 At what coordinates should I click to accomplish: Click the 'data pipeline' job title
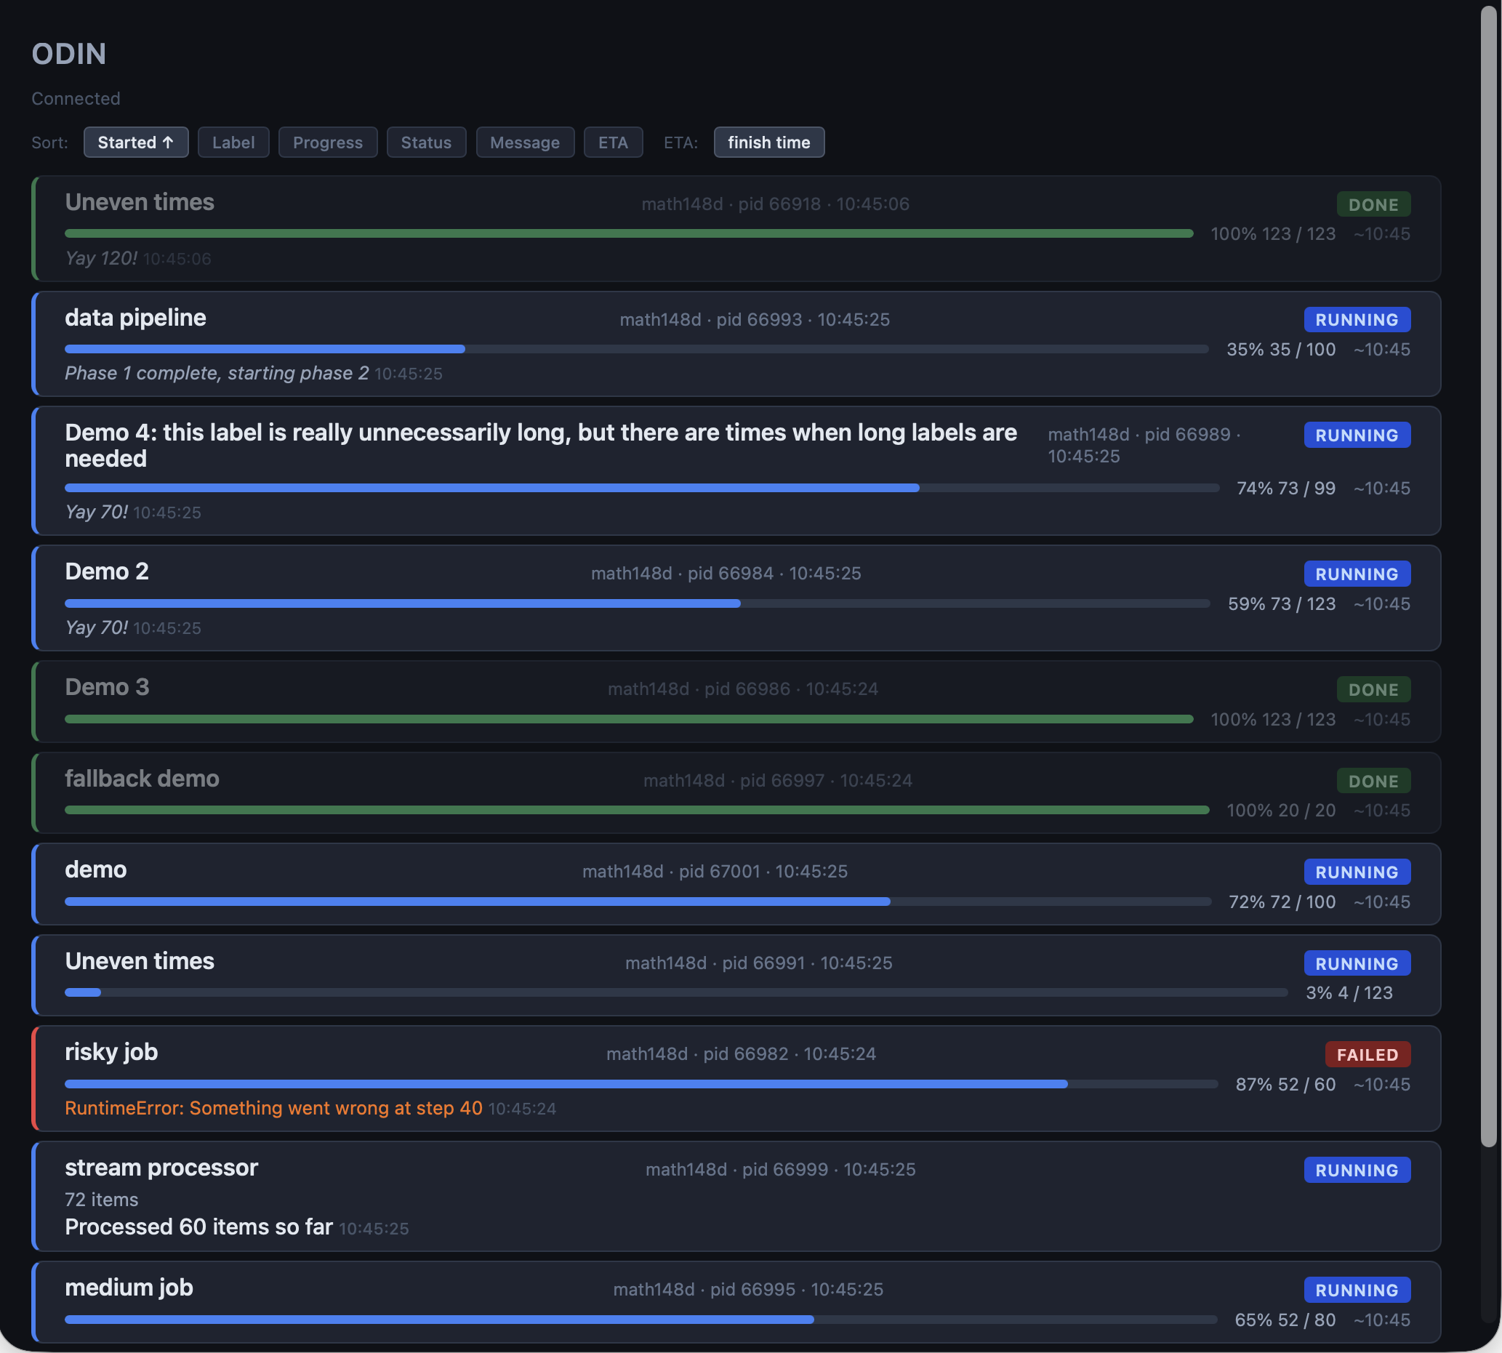[x=135, y=318]
